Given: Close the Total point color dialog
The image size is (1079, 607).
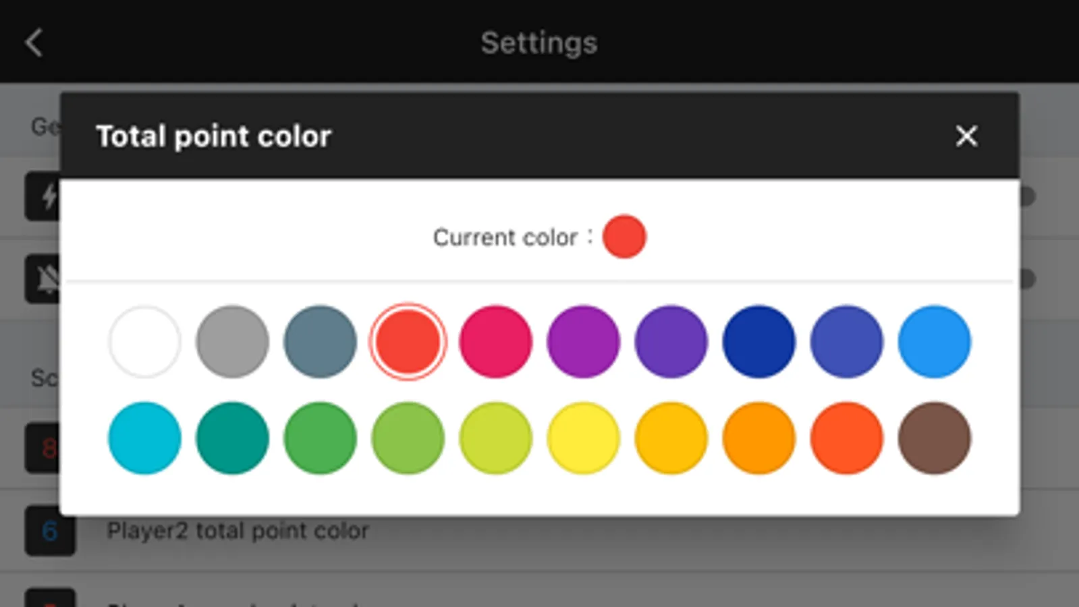Looking at the screenshot, I should point(966,136).
